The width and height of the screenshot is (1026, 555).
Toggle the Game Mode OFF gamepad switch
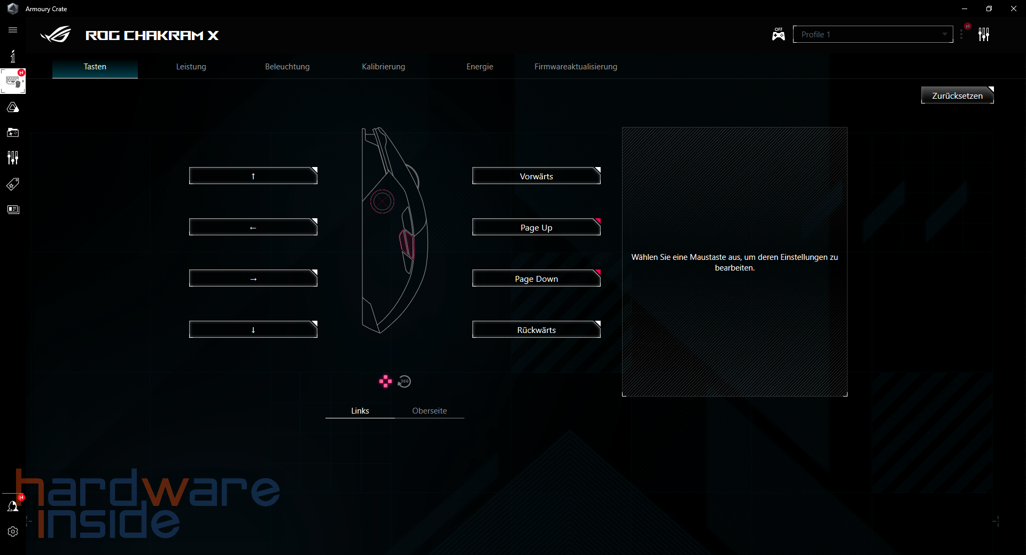click(x=778, y=34)
